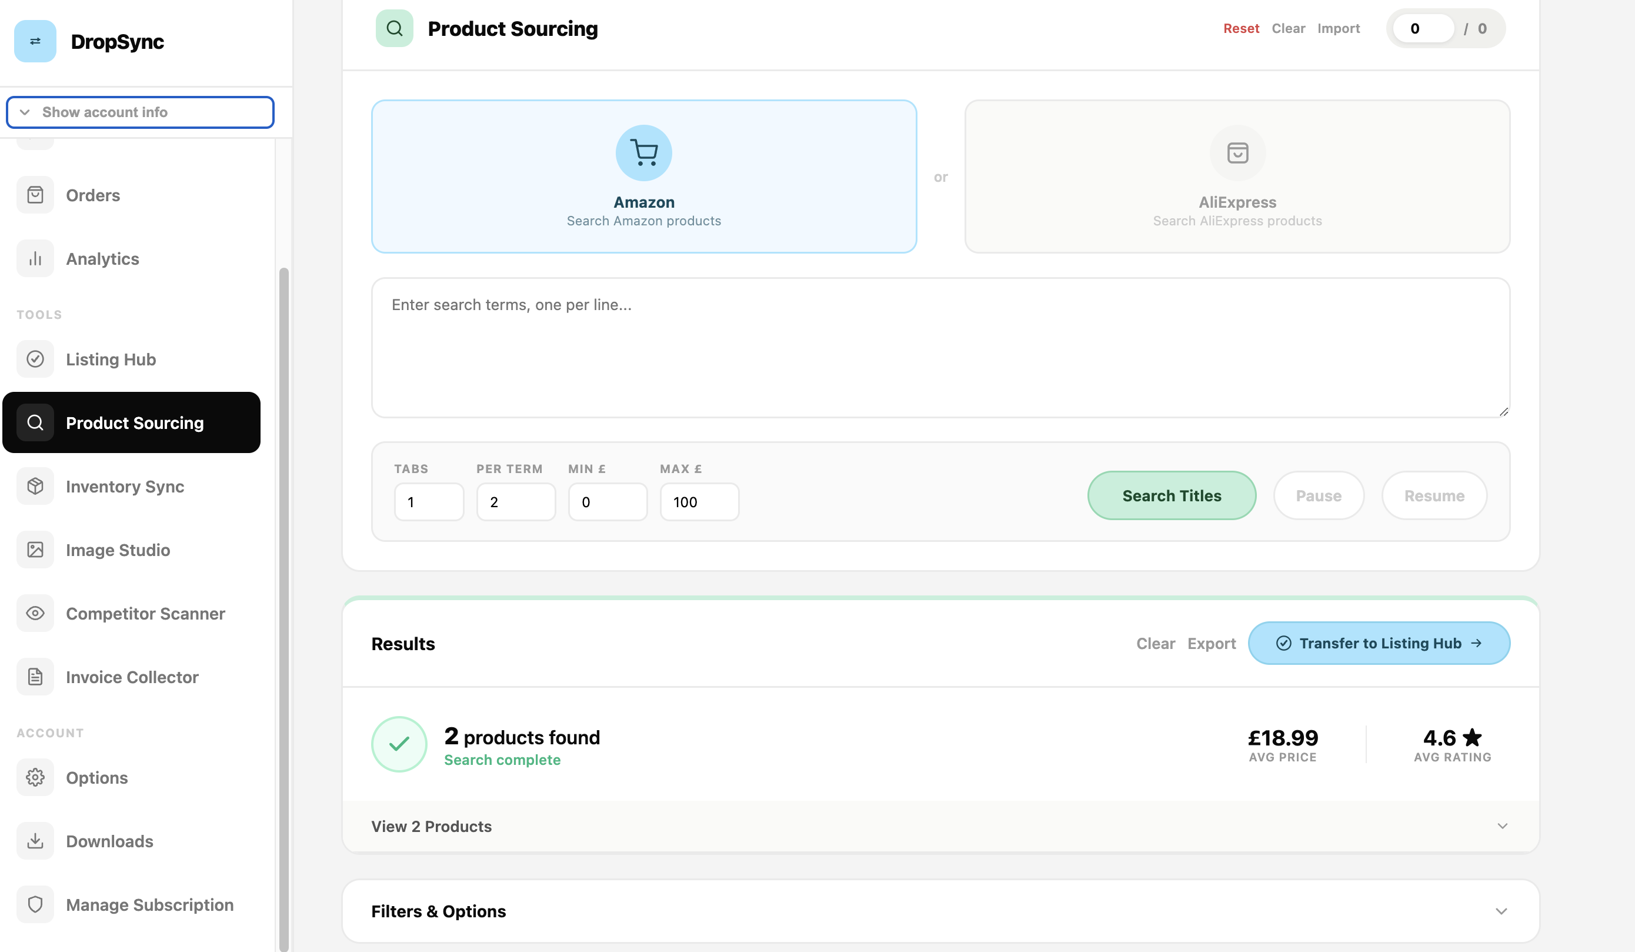The width and height of the screenshot is (1635, 952).
Task: Expand the Show account info dropdown
Action: [140, 112]
